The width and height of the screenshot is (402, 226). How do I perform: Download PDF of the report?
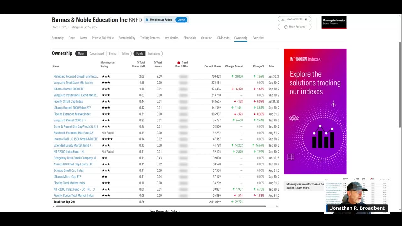point(294,19)
